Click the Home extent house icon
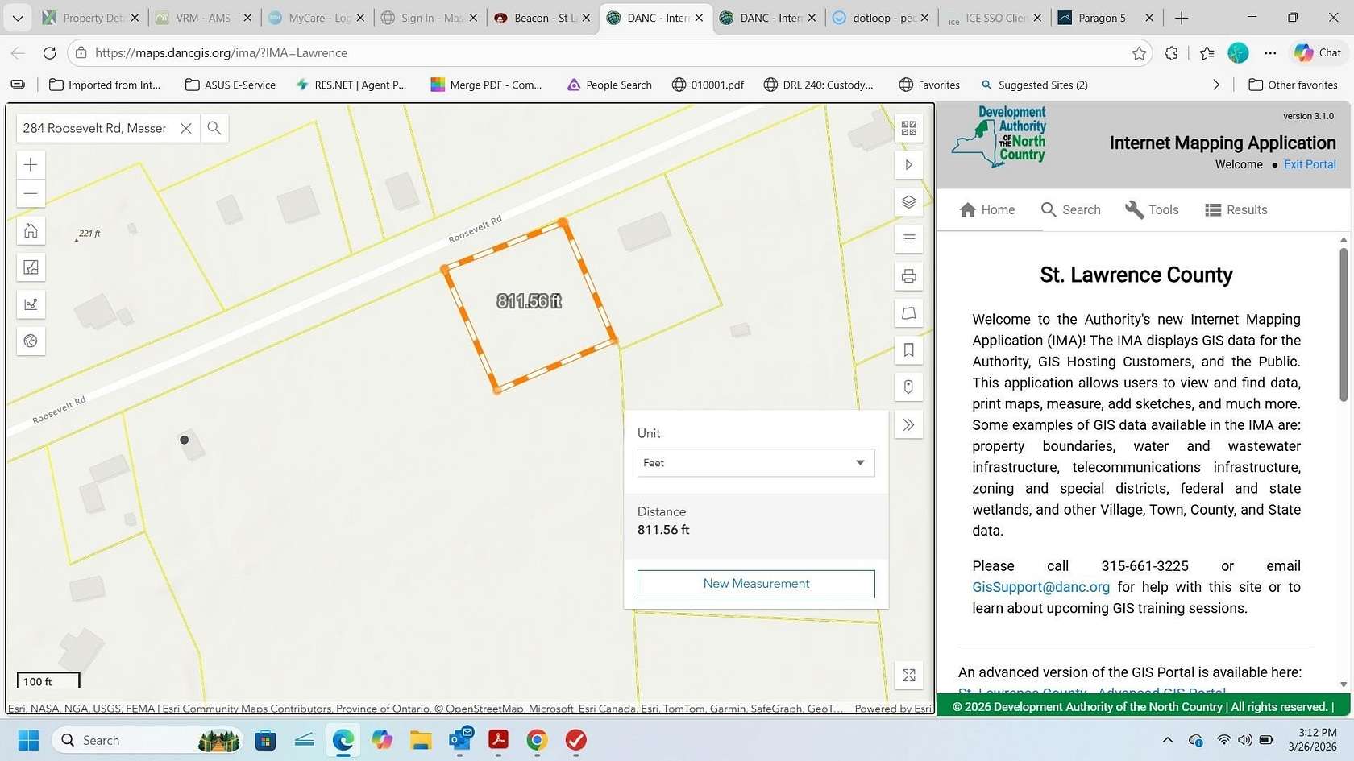 point(31,230)
